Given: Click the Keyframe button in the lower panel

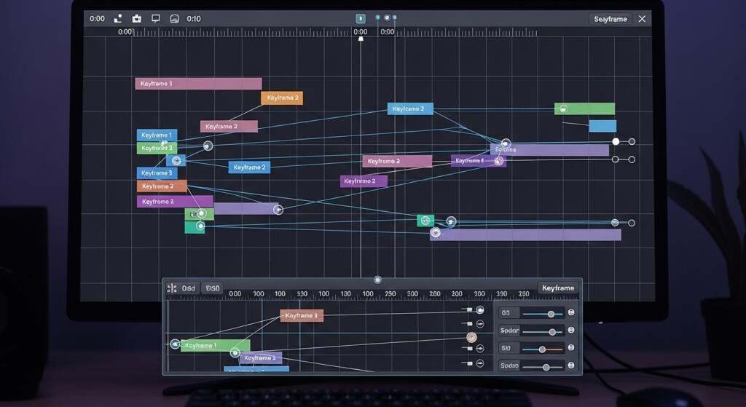Looking at the screenshot, I should pos(558,288).
